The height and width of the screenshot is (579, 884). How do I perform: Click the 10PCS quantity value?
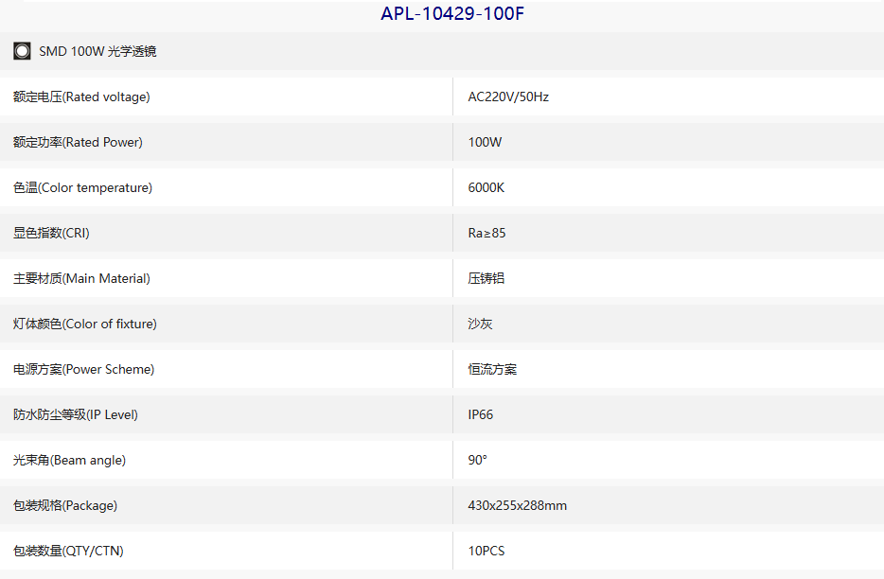click(486, 551)
